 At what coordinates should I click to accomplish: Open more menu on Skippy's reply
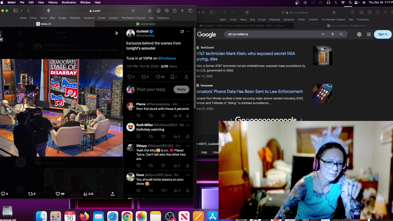(188, 145)
